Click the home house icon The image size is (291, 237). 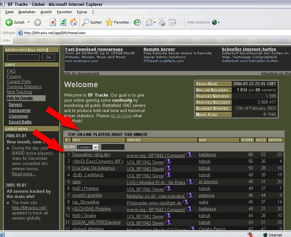pos(73,22)
